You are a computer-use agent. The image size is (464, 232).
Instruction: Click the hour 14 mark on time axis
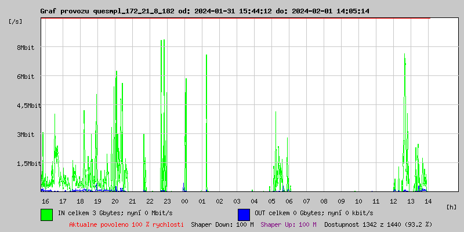[428, 201]
